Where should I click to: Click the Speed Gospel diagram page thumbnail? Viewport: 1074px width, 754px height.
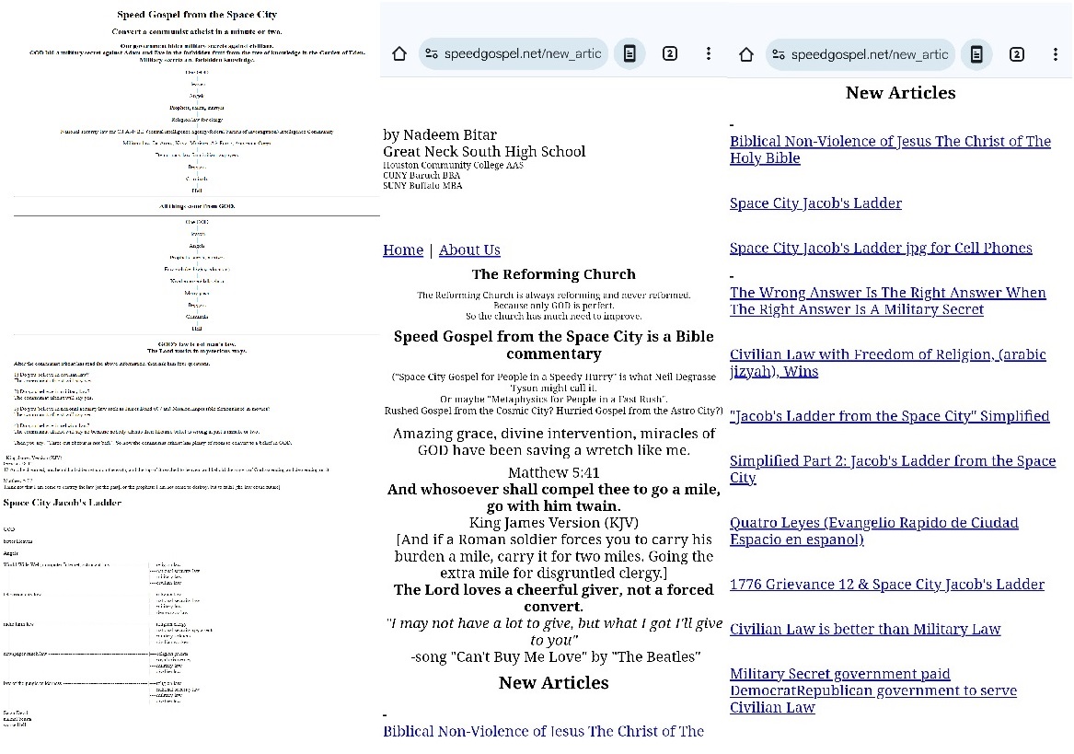[x=196, y=368]
